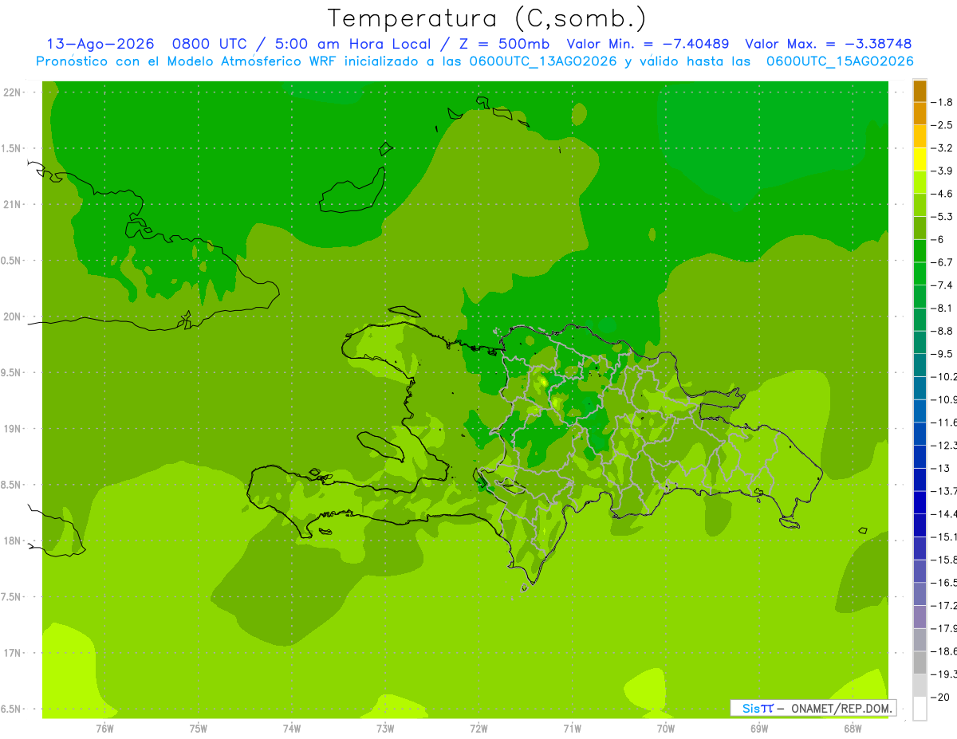This screenshot has height=739, width=957.
Task: Click the "22N" latitude axis label
Action: pyautogui.click(x=14, y=92)
